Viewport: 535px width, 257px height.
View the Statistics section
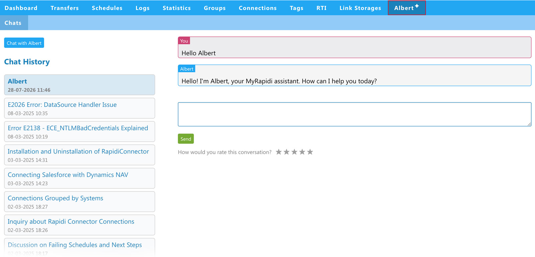pyautogui.click(x=177, y=8)
